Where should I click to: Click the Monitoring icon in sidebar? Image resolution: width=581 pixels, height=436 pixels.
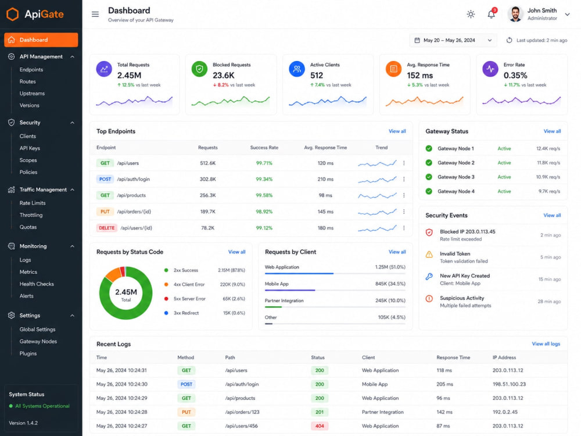12,246
